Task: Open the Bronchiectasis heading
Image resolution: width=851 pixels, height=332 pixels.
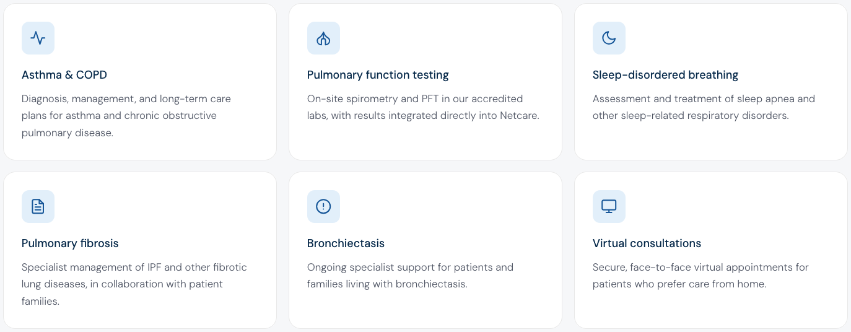Action: pyautogui.click(x=346, y=243)
